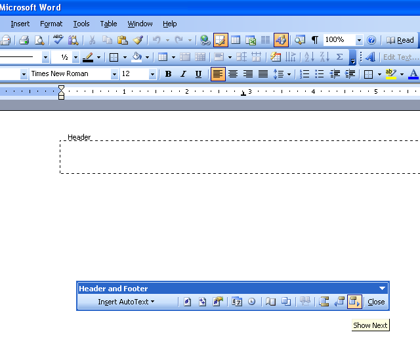This screenshot has height=347, width=420.
Task: Click Insert Page Number icon
Action: point(188,302)
